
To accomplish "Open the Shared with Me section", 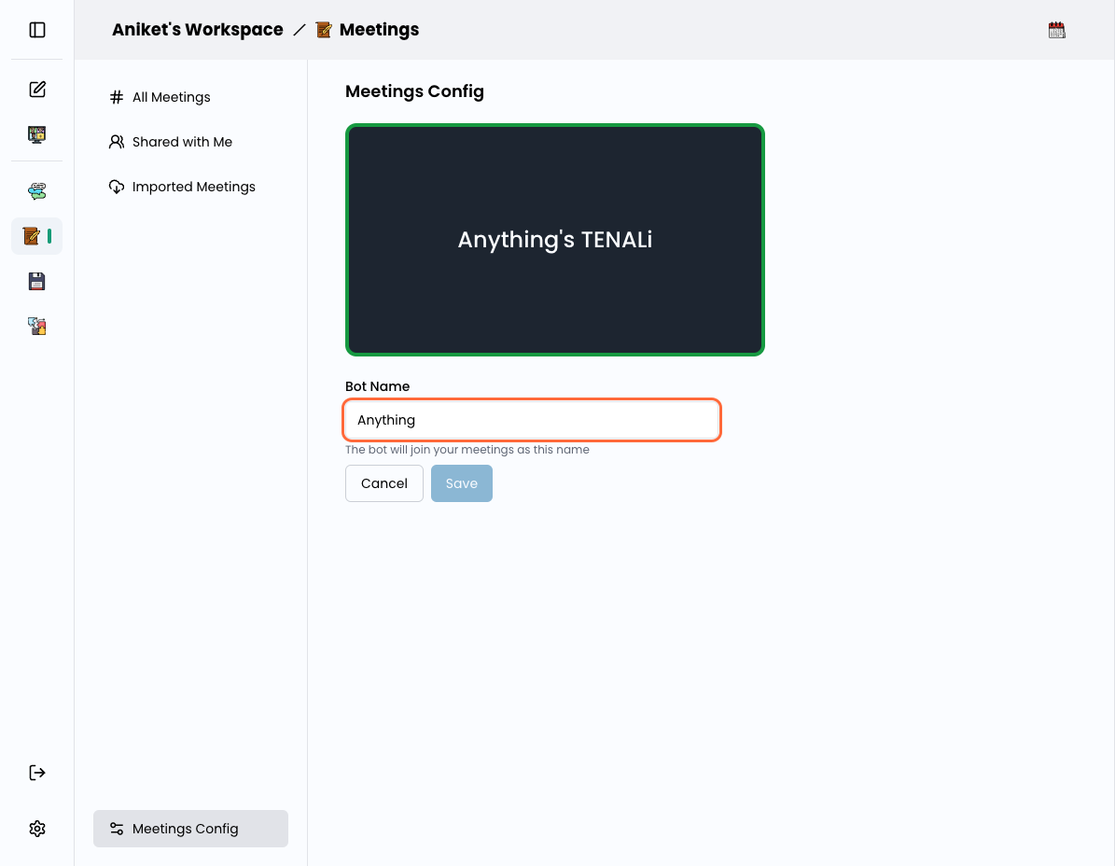I will 182,142.
